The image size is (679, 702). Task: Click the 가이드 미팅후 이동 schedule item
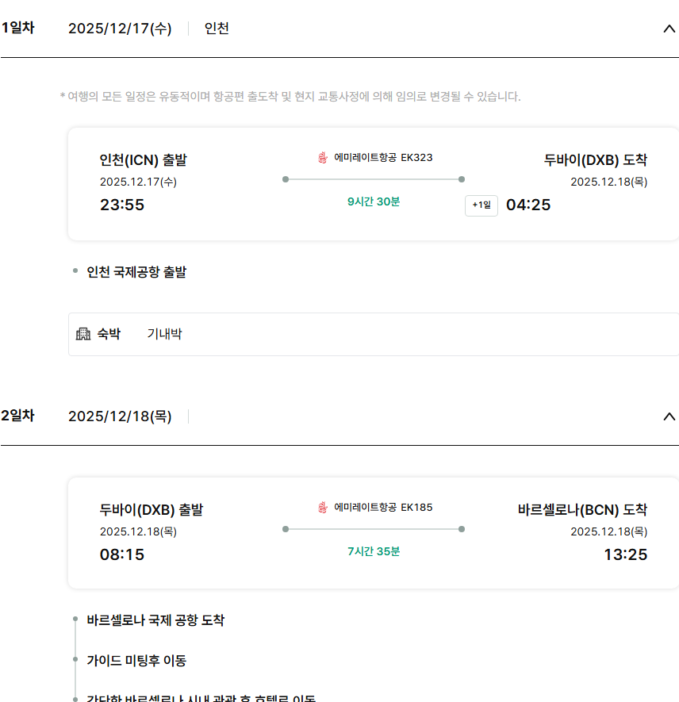click(136, 661)
